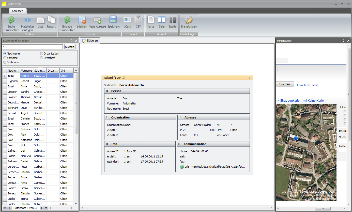Switch to the Editieren tab

click(90, 41)
